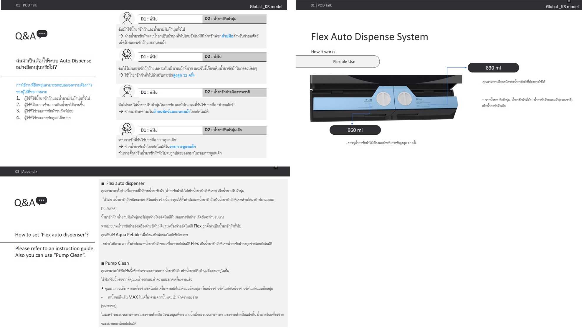Click the blue text 'สูงสุด 32 ครั้ง'

click(184, 75)
